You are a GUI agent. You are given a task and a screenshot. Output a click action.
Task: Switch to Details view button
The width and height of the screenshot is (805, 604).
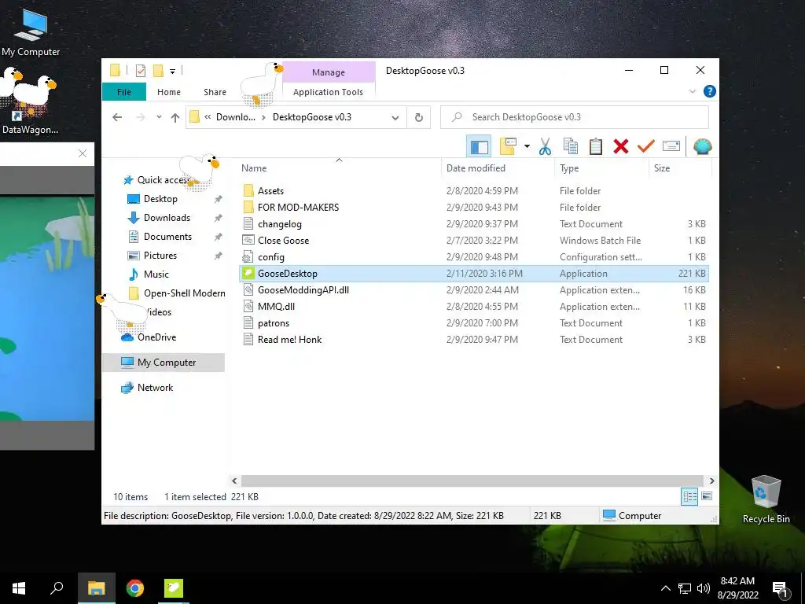click(x=689, y=496)
